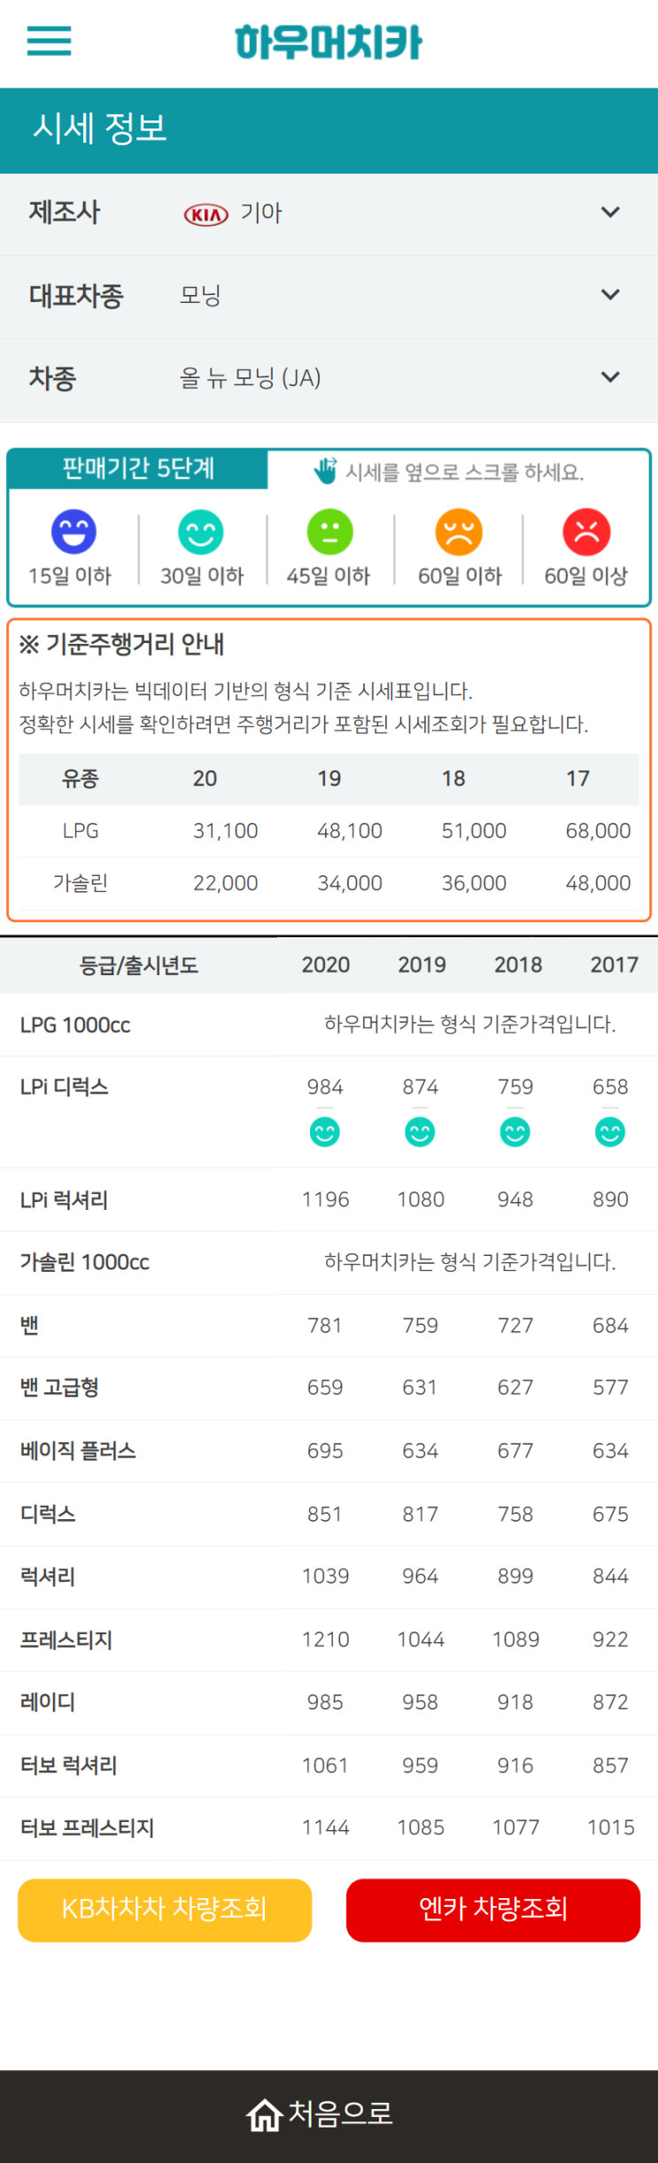Click the scroll hint hand icon
The image size is (658, 2163).
click(325, 470)
